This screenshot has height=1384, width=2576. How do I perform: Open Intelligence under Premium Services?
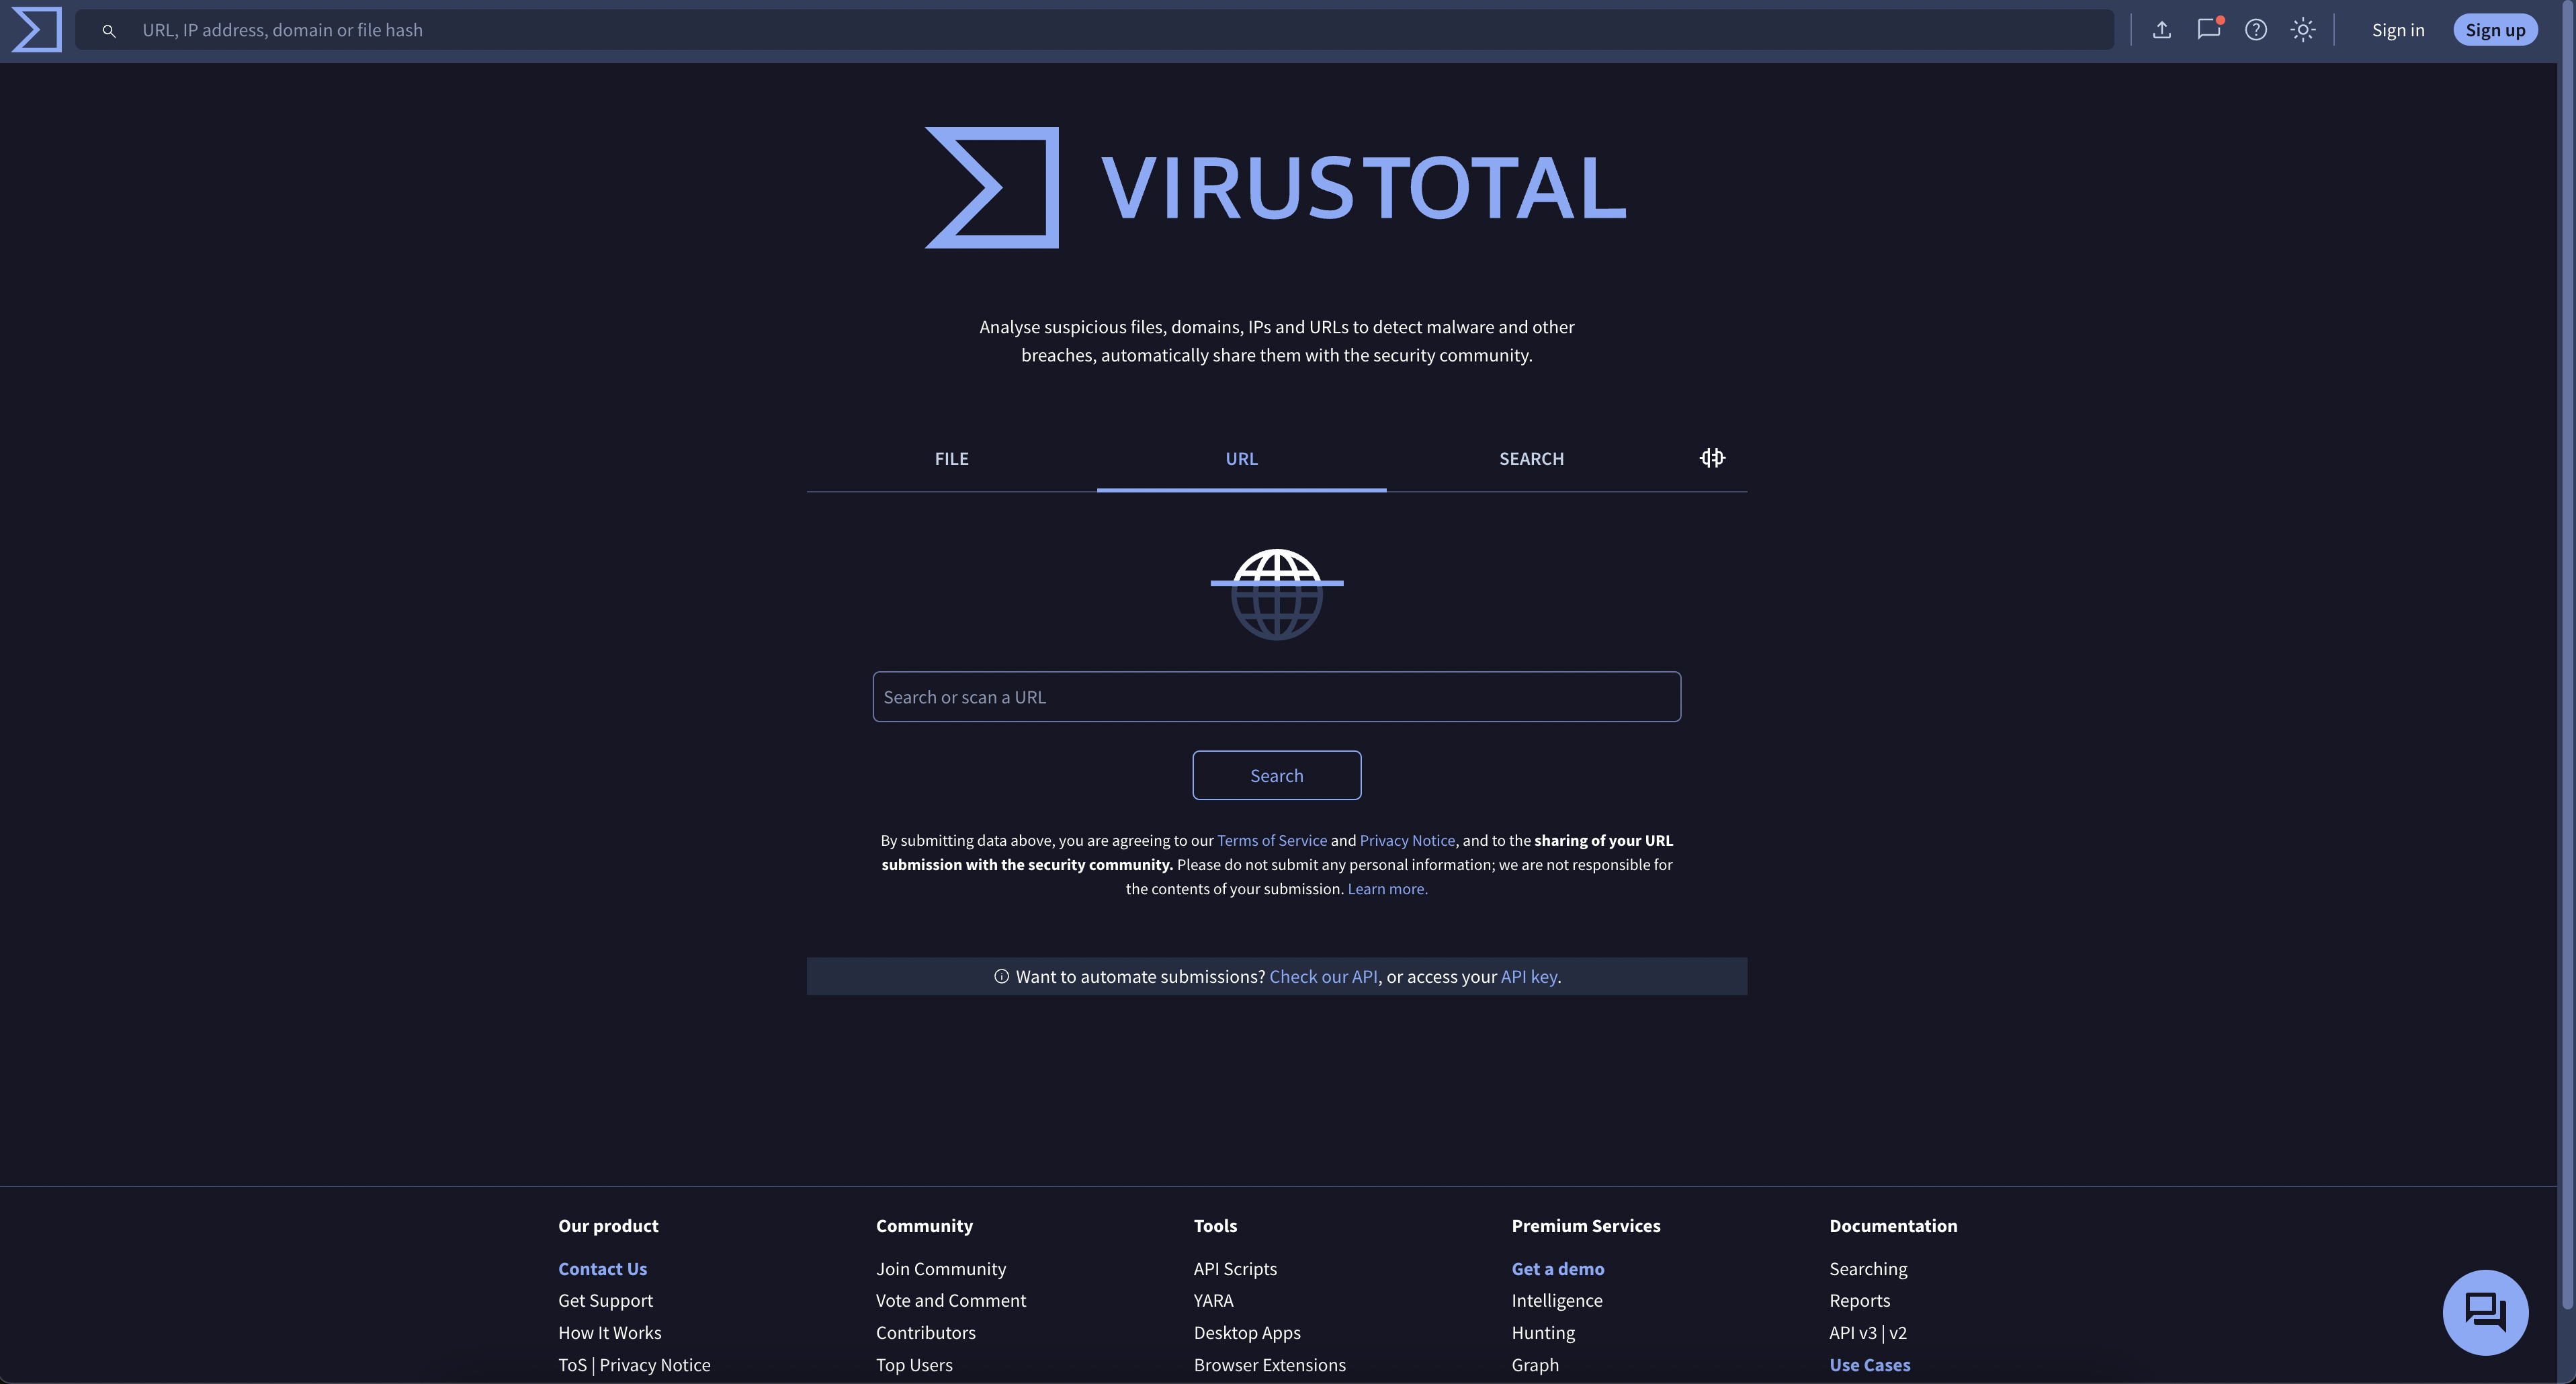point(1557,1301)
